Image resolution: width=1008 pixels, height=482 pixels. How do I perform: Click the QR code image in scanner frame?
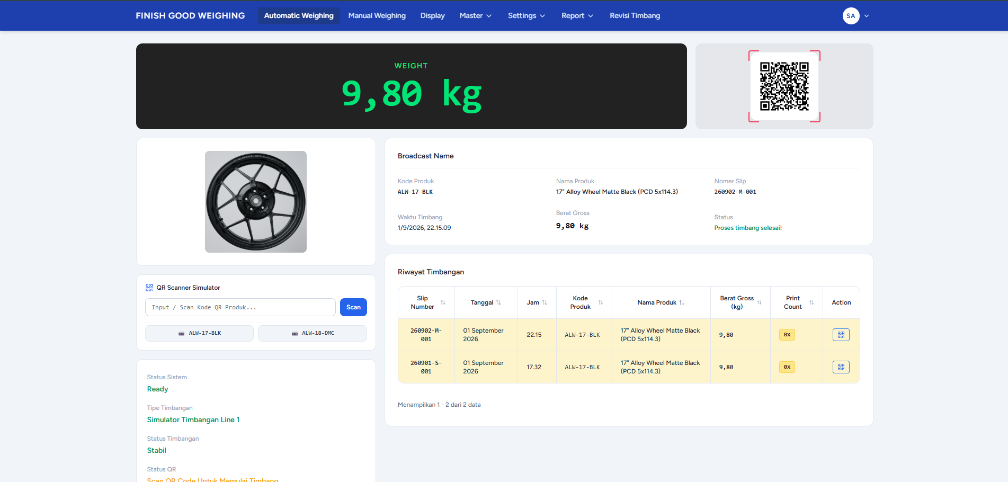784,86
